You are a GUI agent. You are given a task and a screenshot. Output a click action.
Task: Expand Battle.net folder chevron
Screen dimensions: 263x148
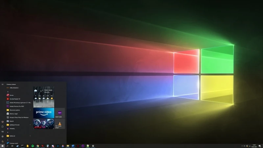point(30,136)
